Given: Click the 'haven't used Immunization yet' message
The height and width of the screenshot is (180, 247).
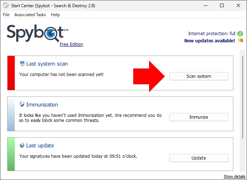Looking at the screenshot, I should point(90,118).
